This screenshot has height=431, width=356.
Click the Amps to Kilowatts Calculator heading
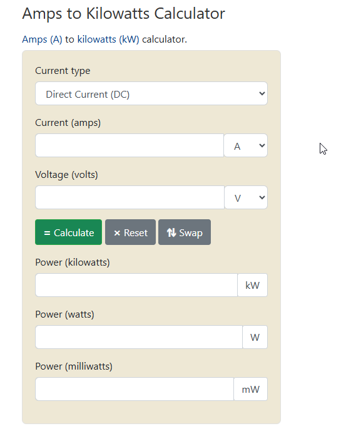(123, 13)
